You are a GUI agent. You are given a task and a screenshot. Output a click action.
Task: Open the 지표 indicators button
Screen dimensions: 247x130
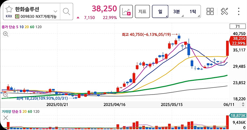pyautogui.click(x=142, y=11)
